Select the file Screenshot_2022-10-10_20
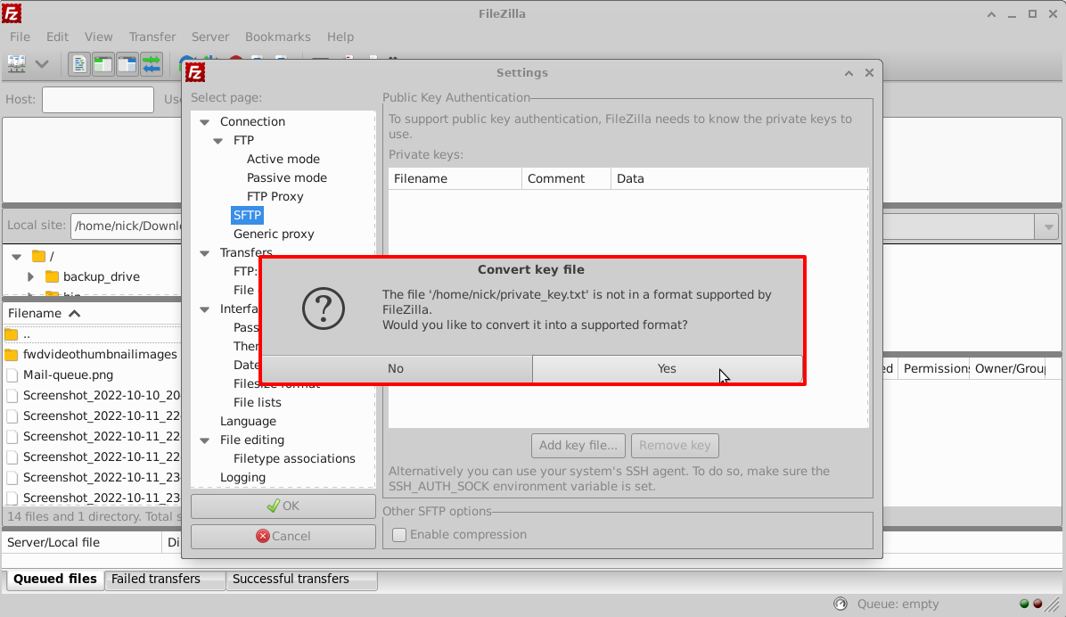 (102, 396)
